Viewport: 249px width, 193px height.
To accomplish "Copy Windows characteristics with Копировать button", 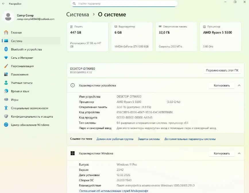I will [221, 154].
